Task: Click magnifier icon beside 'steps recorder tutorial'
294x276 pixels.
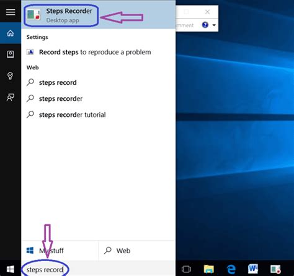Action: (x=30, y=114)
